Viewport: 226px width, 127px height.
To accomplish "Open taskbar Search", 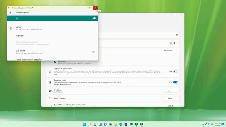I will (90, 124).
